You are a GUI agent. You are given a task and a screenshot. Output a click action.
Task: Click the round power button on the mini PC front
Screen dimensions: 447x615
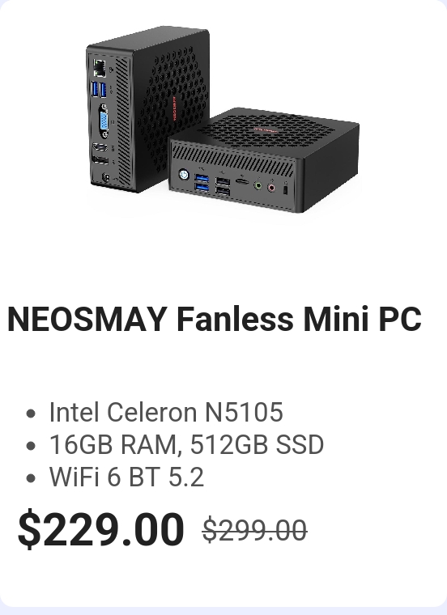[184, 175]
